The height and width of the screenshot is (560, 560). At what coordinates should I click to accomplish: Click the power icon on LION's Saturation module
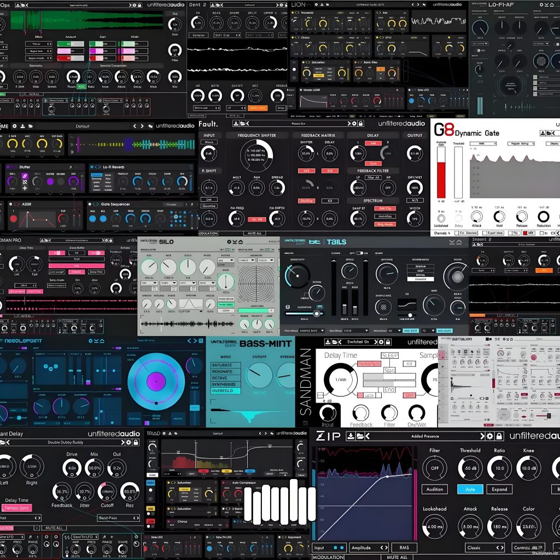click(x=303, y=62)
